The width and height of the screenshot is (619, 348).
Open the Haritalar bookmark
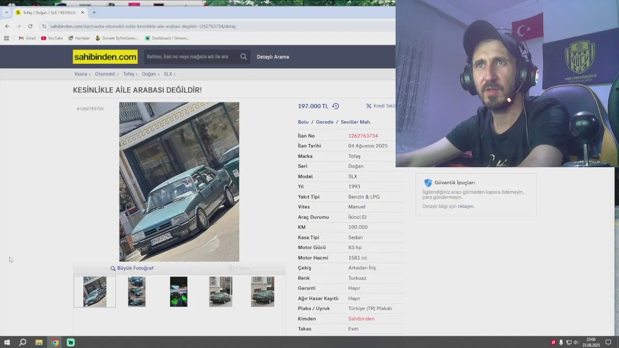[79, 38]
